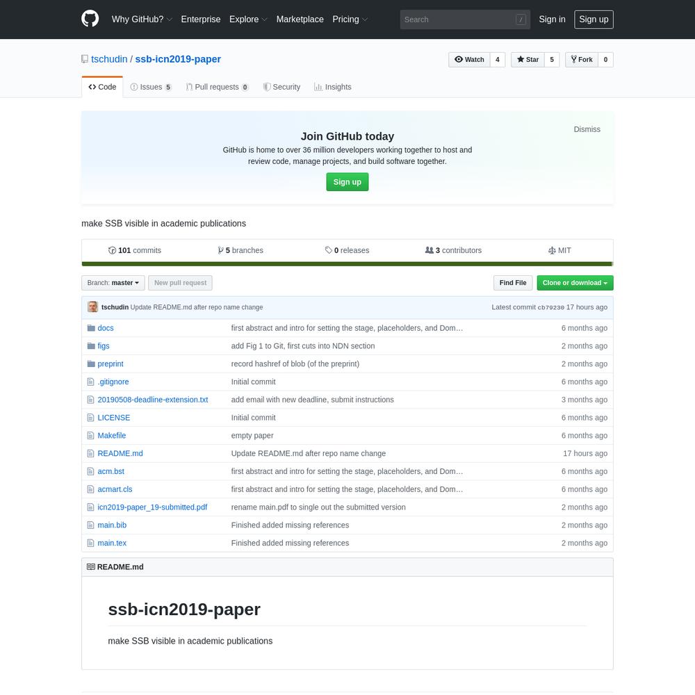Viewport: 695px width, 695px height.
Task: View the forks count 0
Action: point(605,59)
